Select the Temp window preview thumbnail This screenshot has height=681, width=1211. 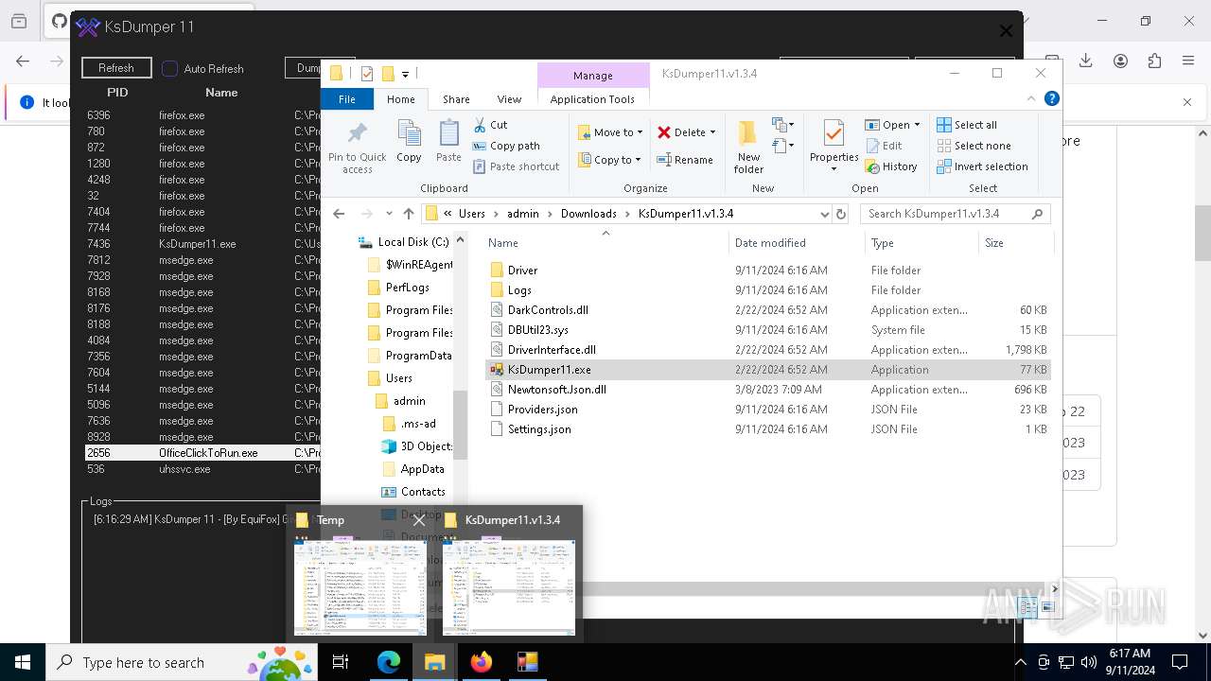[x=360, y=587]
